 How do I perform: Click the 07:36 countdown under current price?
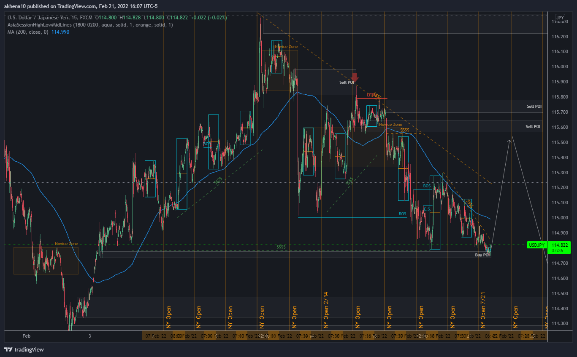[557, 250]
